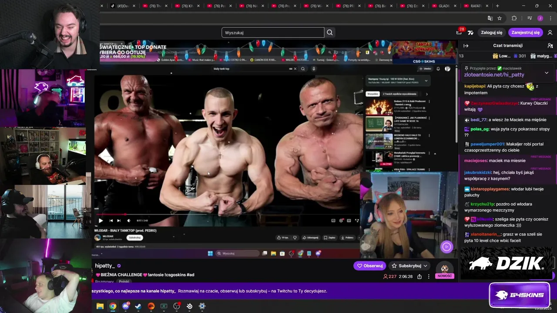This screenshot has height=313, width=557.
Task: Click Zarejestruj się button
Action: pos(526,33)
